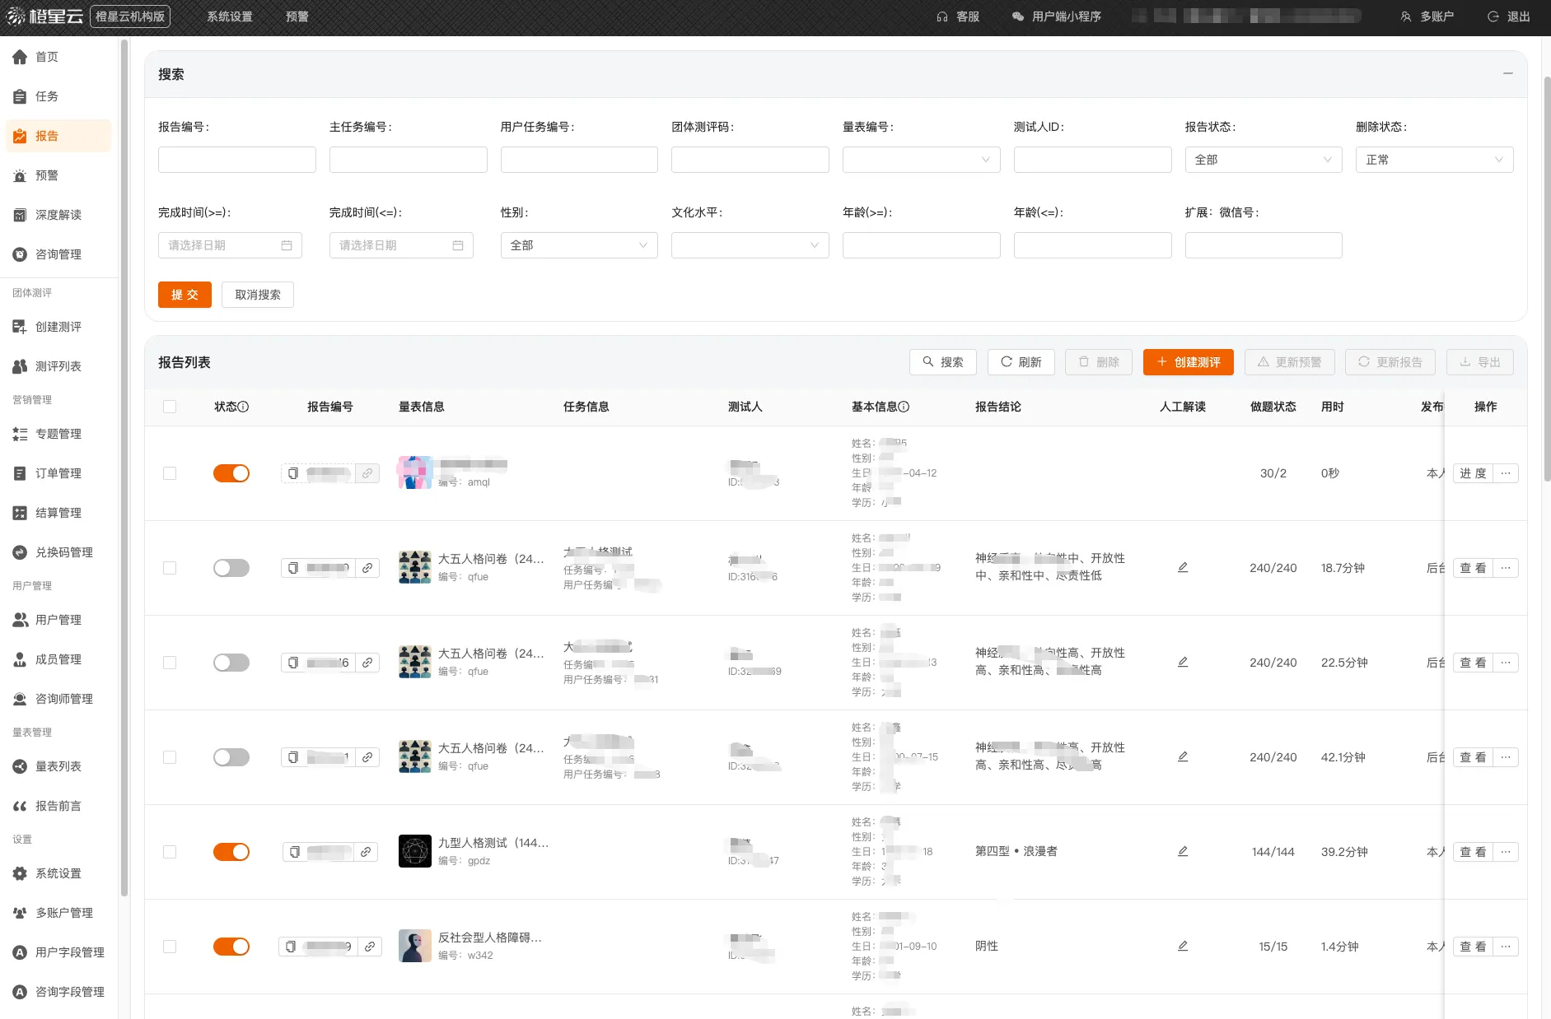
Task: Check the row checkbox for 42.1分钟 report
Action: [x=170, y=757]
